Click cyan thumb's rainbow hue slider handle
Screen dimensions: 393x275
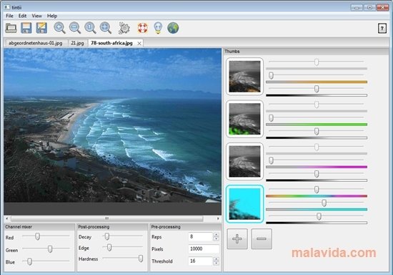point(317,189)
